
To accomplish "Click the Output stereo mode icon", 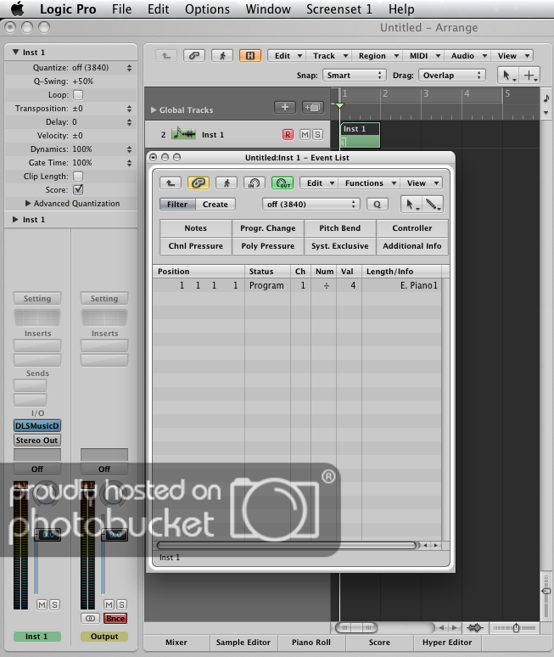I will point(90,619).
